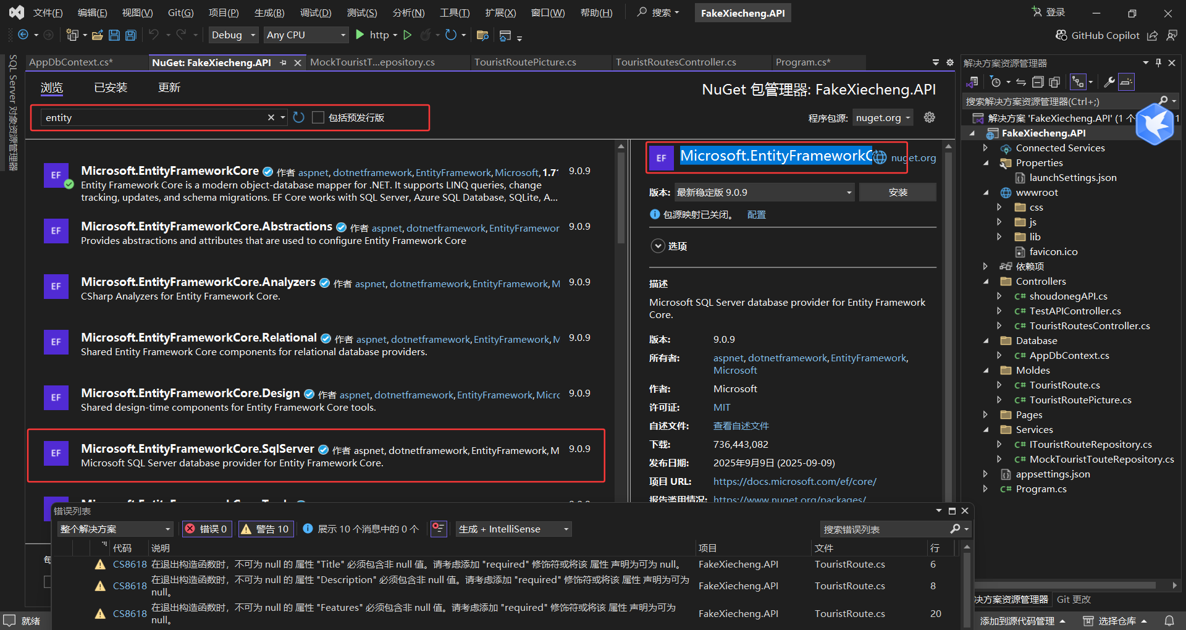
Task: Click the undo arrow icon
Action: pos(154,35)
